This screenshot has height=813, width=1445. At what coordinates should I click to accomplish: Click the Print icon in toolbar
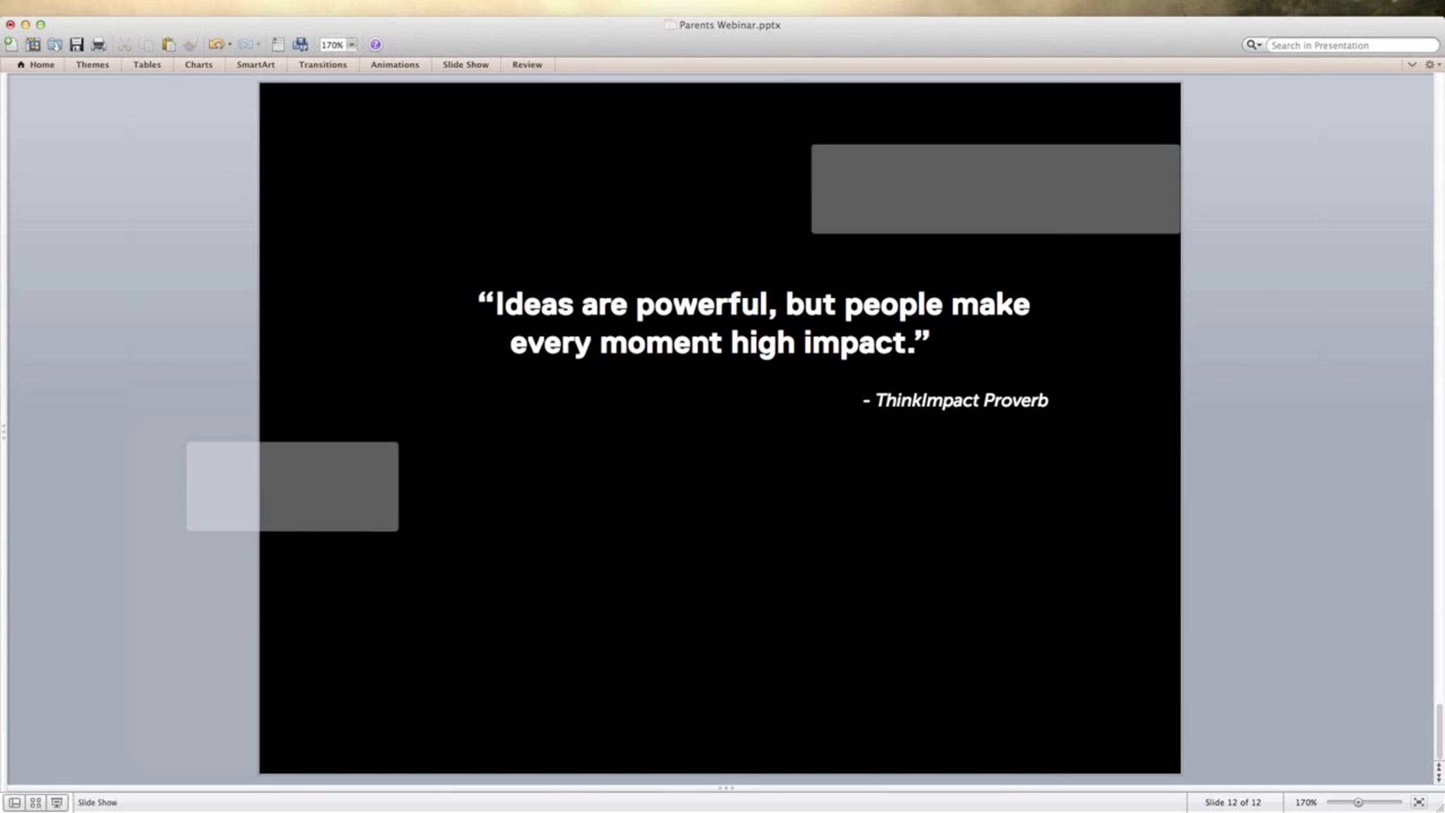pos(98,45)
